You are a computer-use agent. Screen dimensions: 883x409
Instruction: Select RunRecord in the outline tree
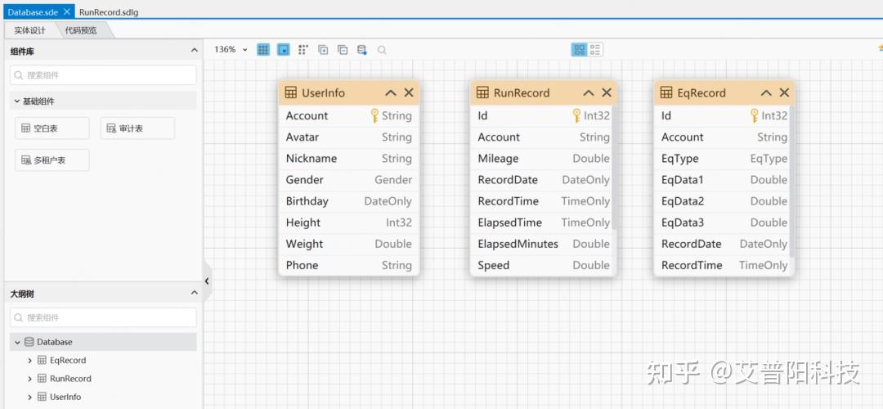point(70,379)
